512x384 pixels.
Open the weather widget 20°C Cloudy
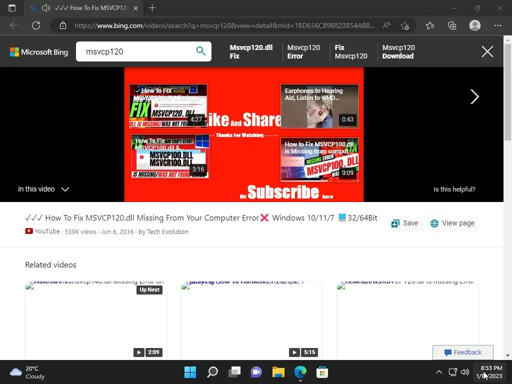(x=27, y=372)
